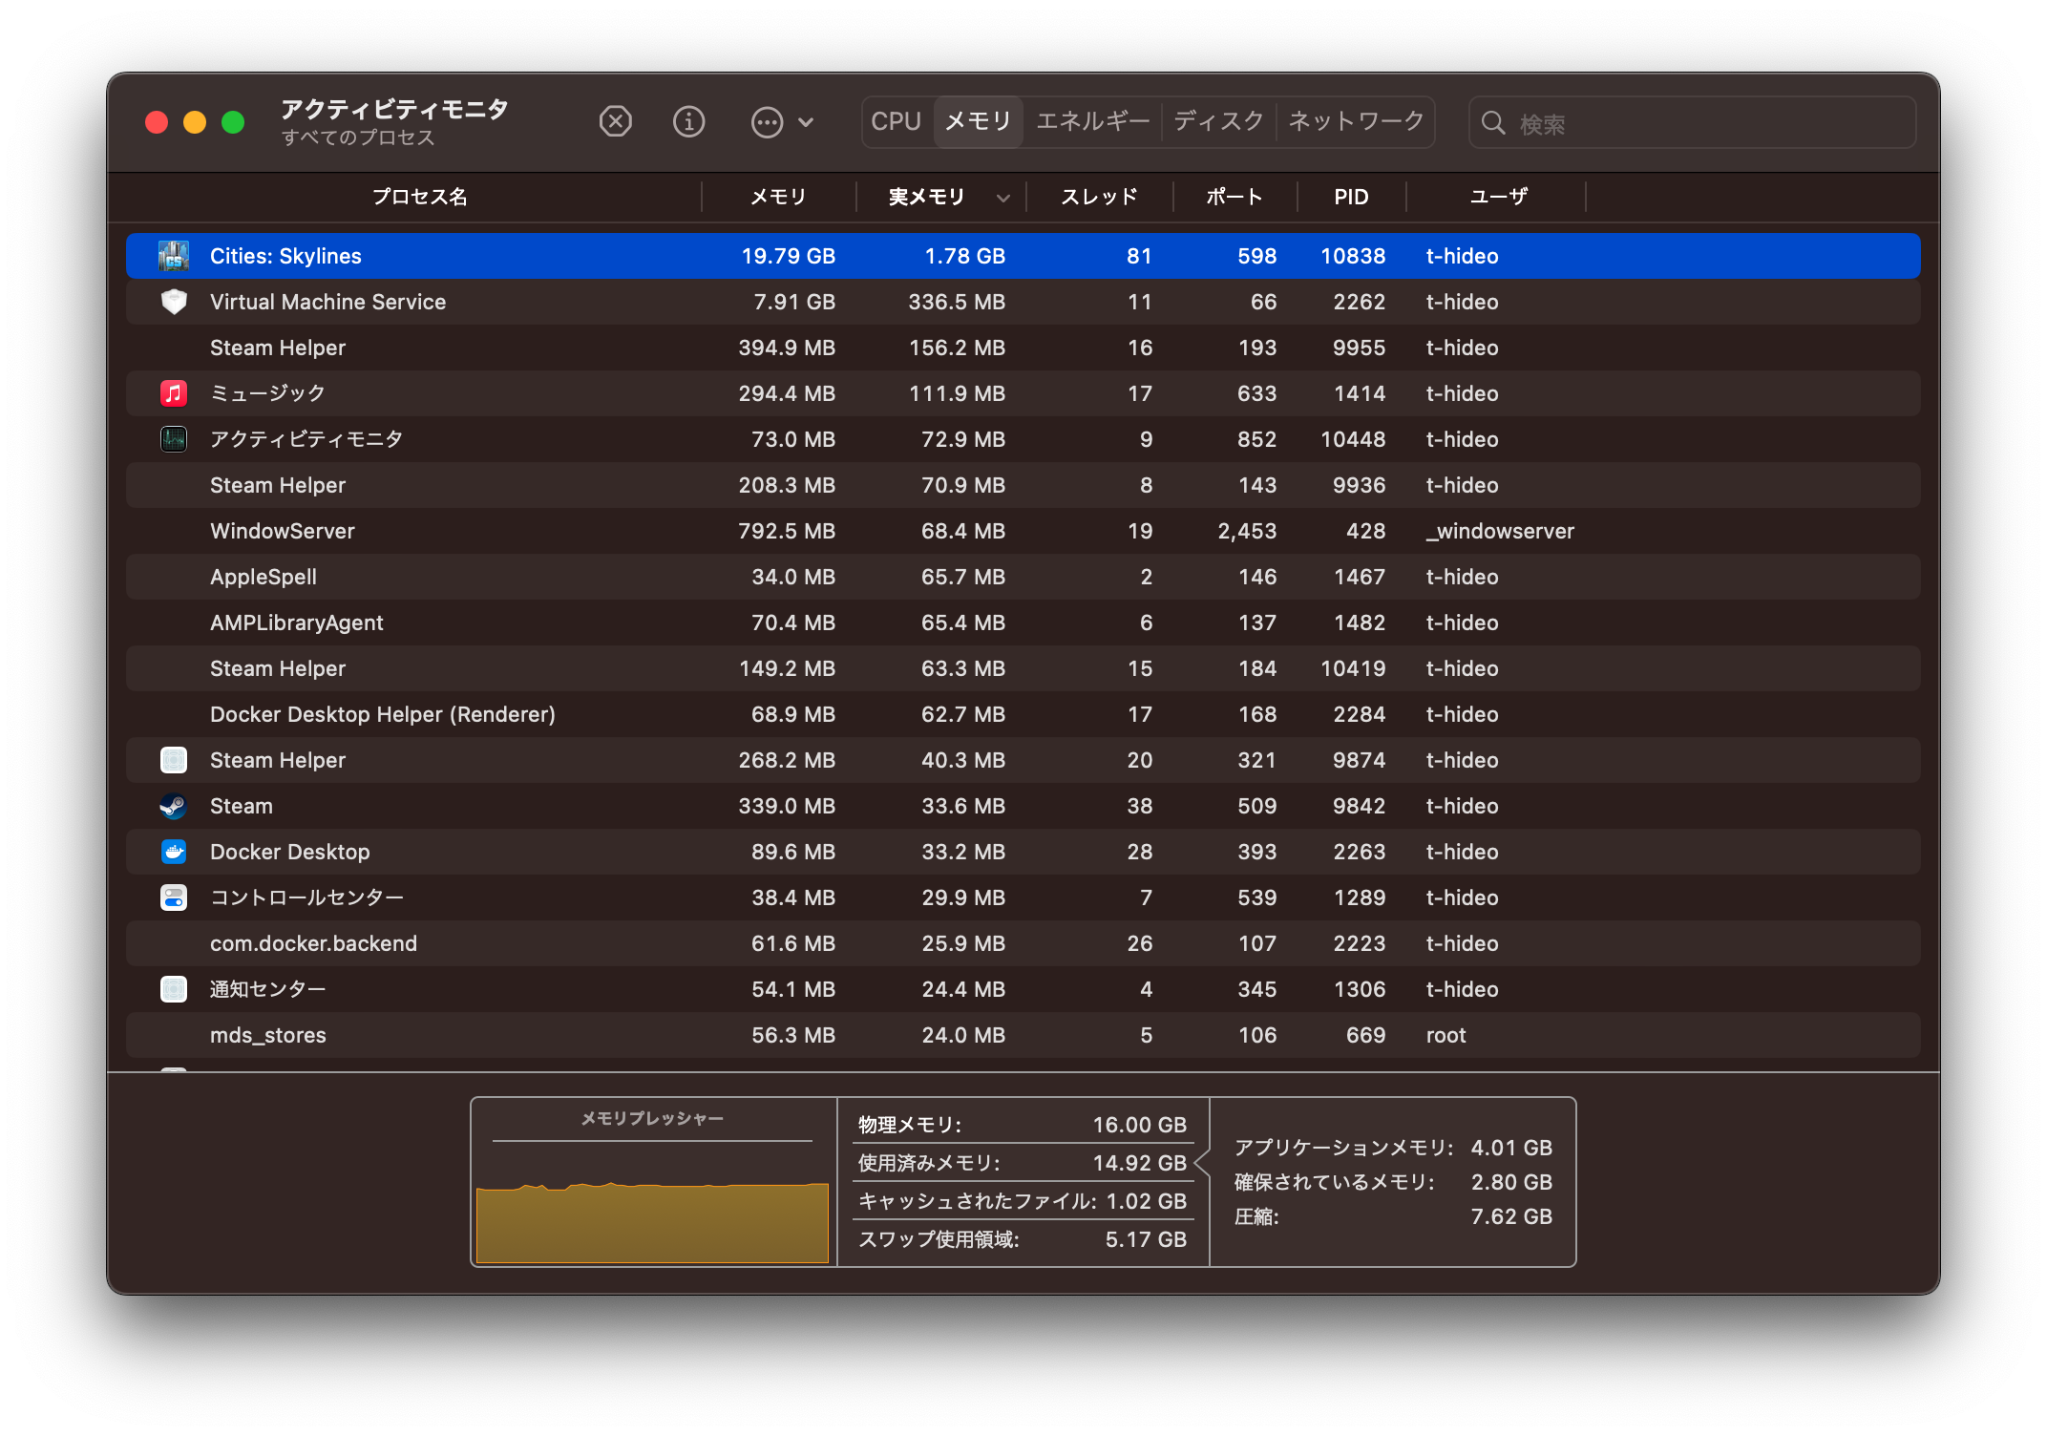
Task: Switch to the CPU tab
Action: [x=896, y=121]
